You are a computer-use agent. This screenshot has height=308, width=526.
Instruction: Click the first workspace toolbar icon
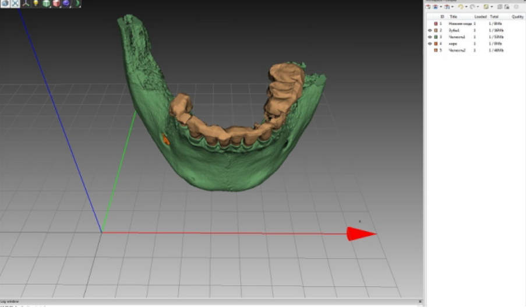(x=428, y=7)
